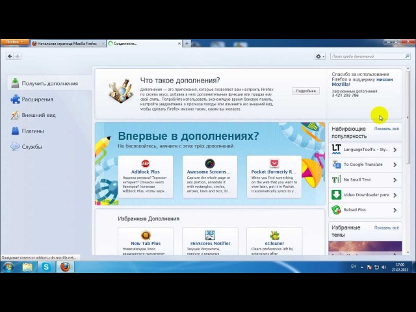The image size is (416, 312).
Task: Select 'Получить дополнения' sidebar item
Action: [50, 83]
